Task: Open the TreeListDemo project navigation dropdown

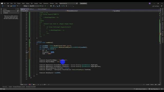Action: click(x=44, y=11)
